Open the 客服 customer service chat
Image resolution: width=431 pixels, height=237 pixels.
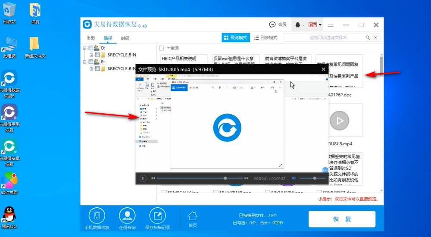[x=278, y=25]
